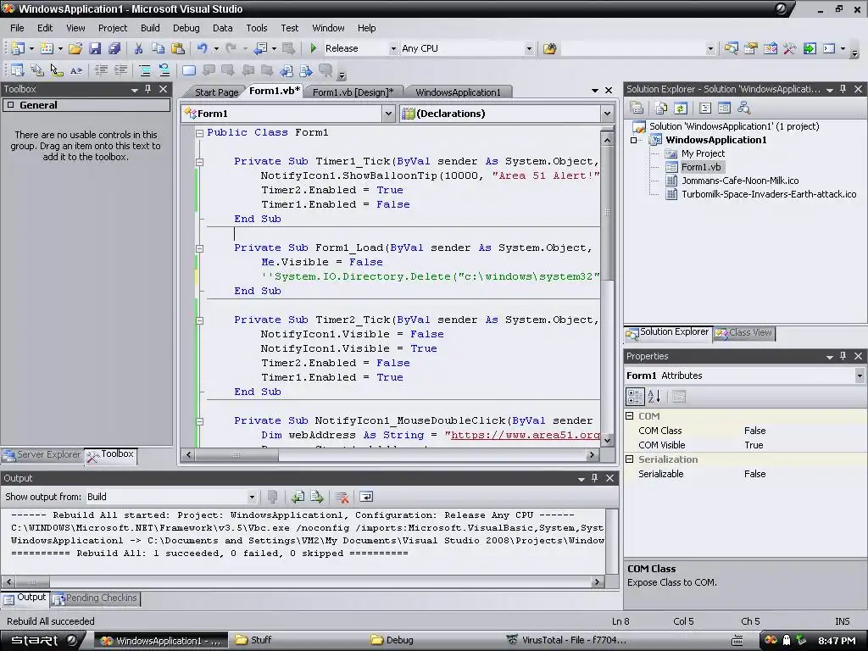868x651 pixels.
Task: Open the Properties Window from the main toolbar icon
Action: tap(751, 48)
